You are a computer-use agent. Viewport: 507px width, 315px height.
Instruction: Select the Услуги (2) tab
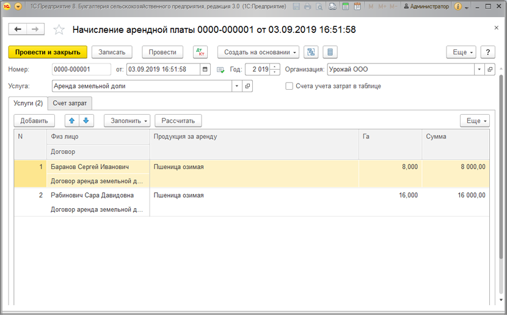coord(28,103)
